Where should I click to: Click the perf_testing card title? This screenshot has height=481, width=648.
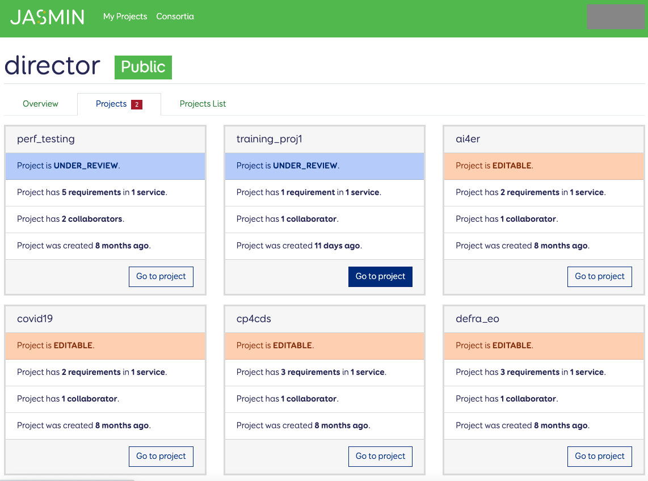tap(46, 139)
